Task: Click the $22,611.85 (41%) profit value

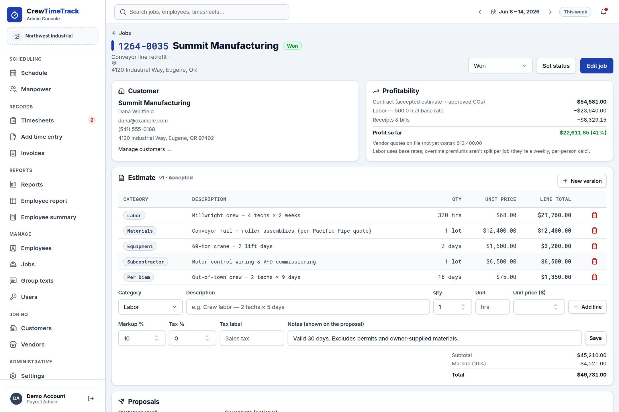Action: click(583, 133)
